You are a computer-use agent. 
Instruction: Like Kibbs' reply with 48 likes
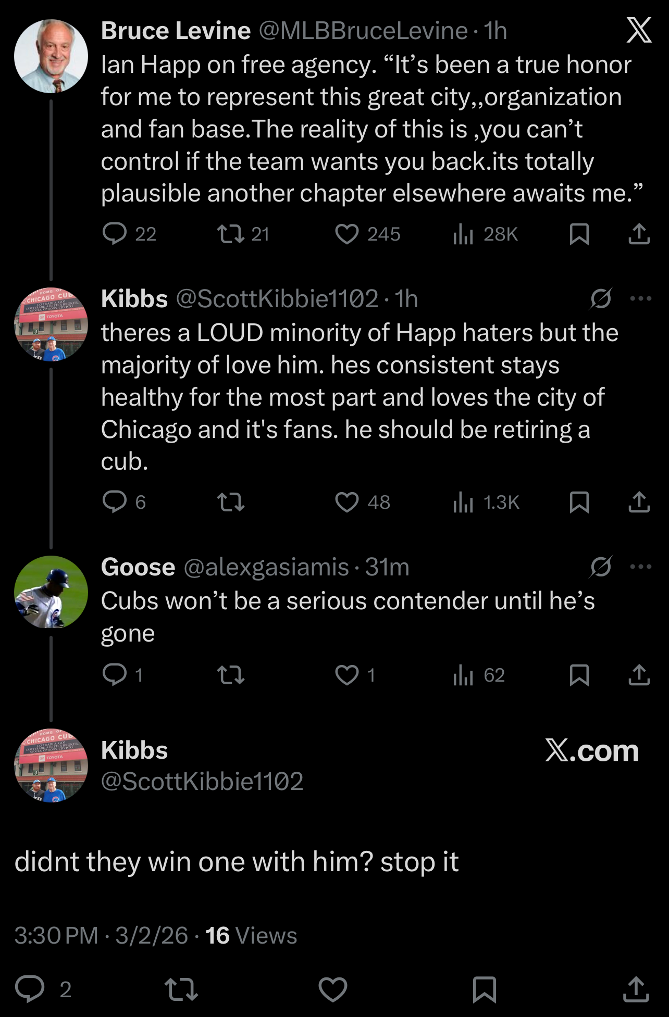click(347, 502)
